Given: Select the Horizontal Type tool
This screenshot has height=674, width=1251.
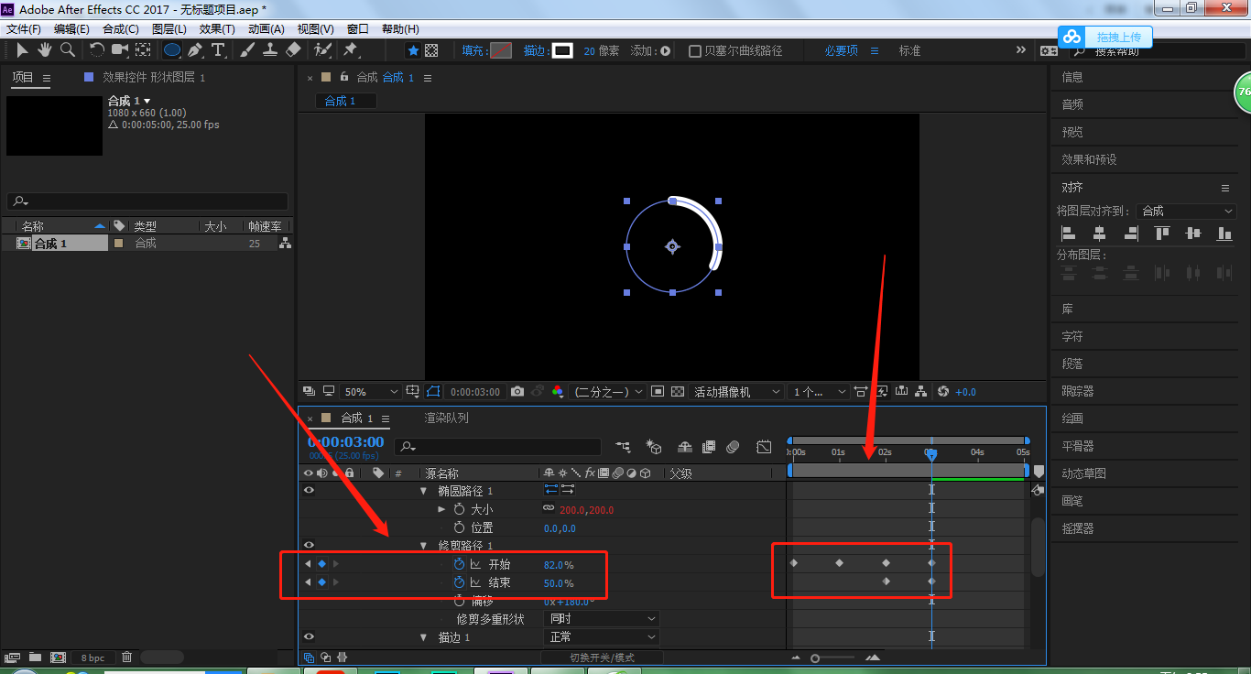Looking at the screenshot, I should pyautogui.click(x=218, y=50).
